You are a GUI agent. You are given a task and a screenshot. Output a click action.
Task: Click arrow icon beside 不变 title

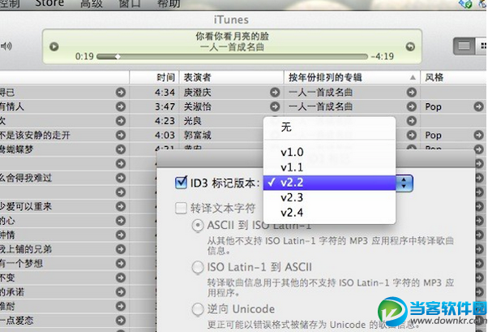[x=121, y=278]
